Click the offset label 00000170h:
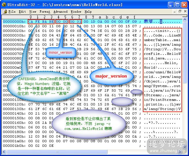Screen dimensions: 189x156 pos(14,127)
